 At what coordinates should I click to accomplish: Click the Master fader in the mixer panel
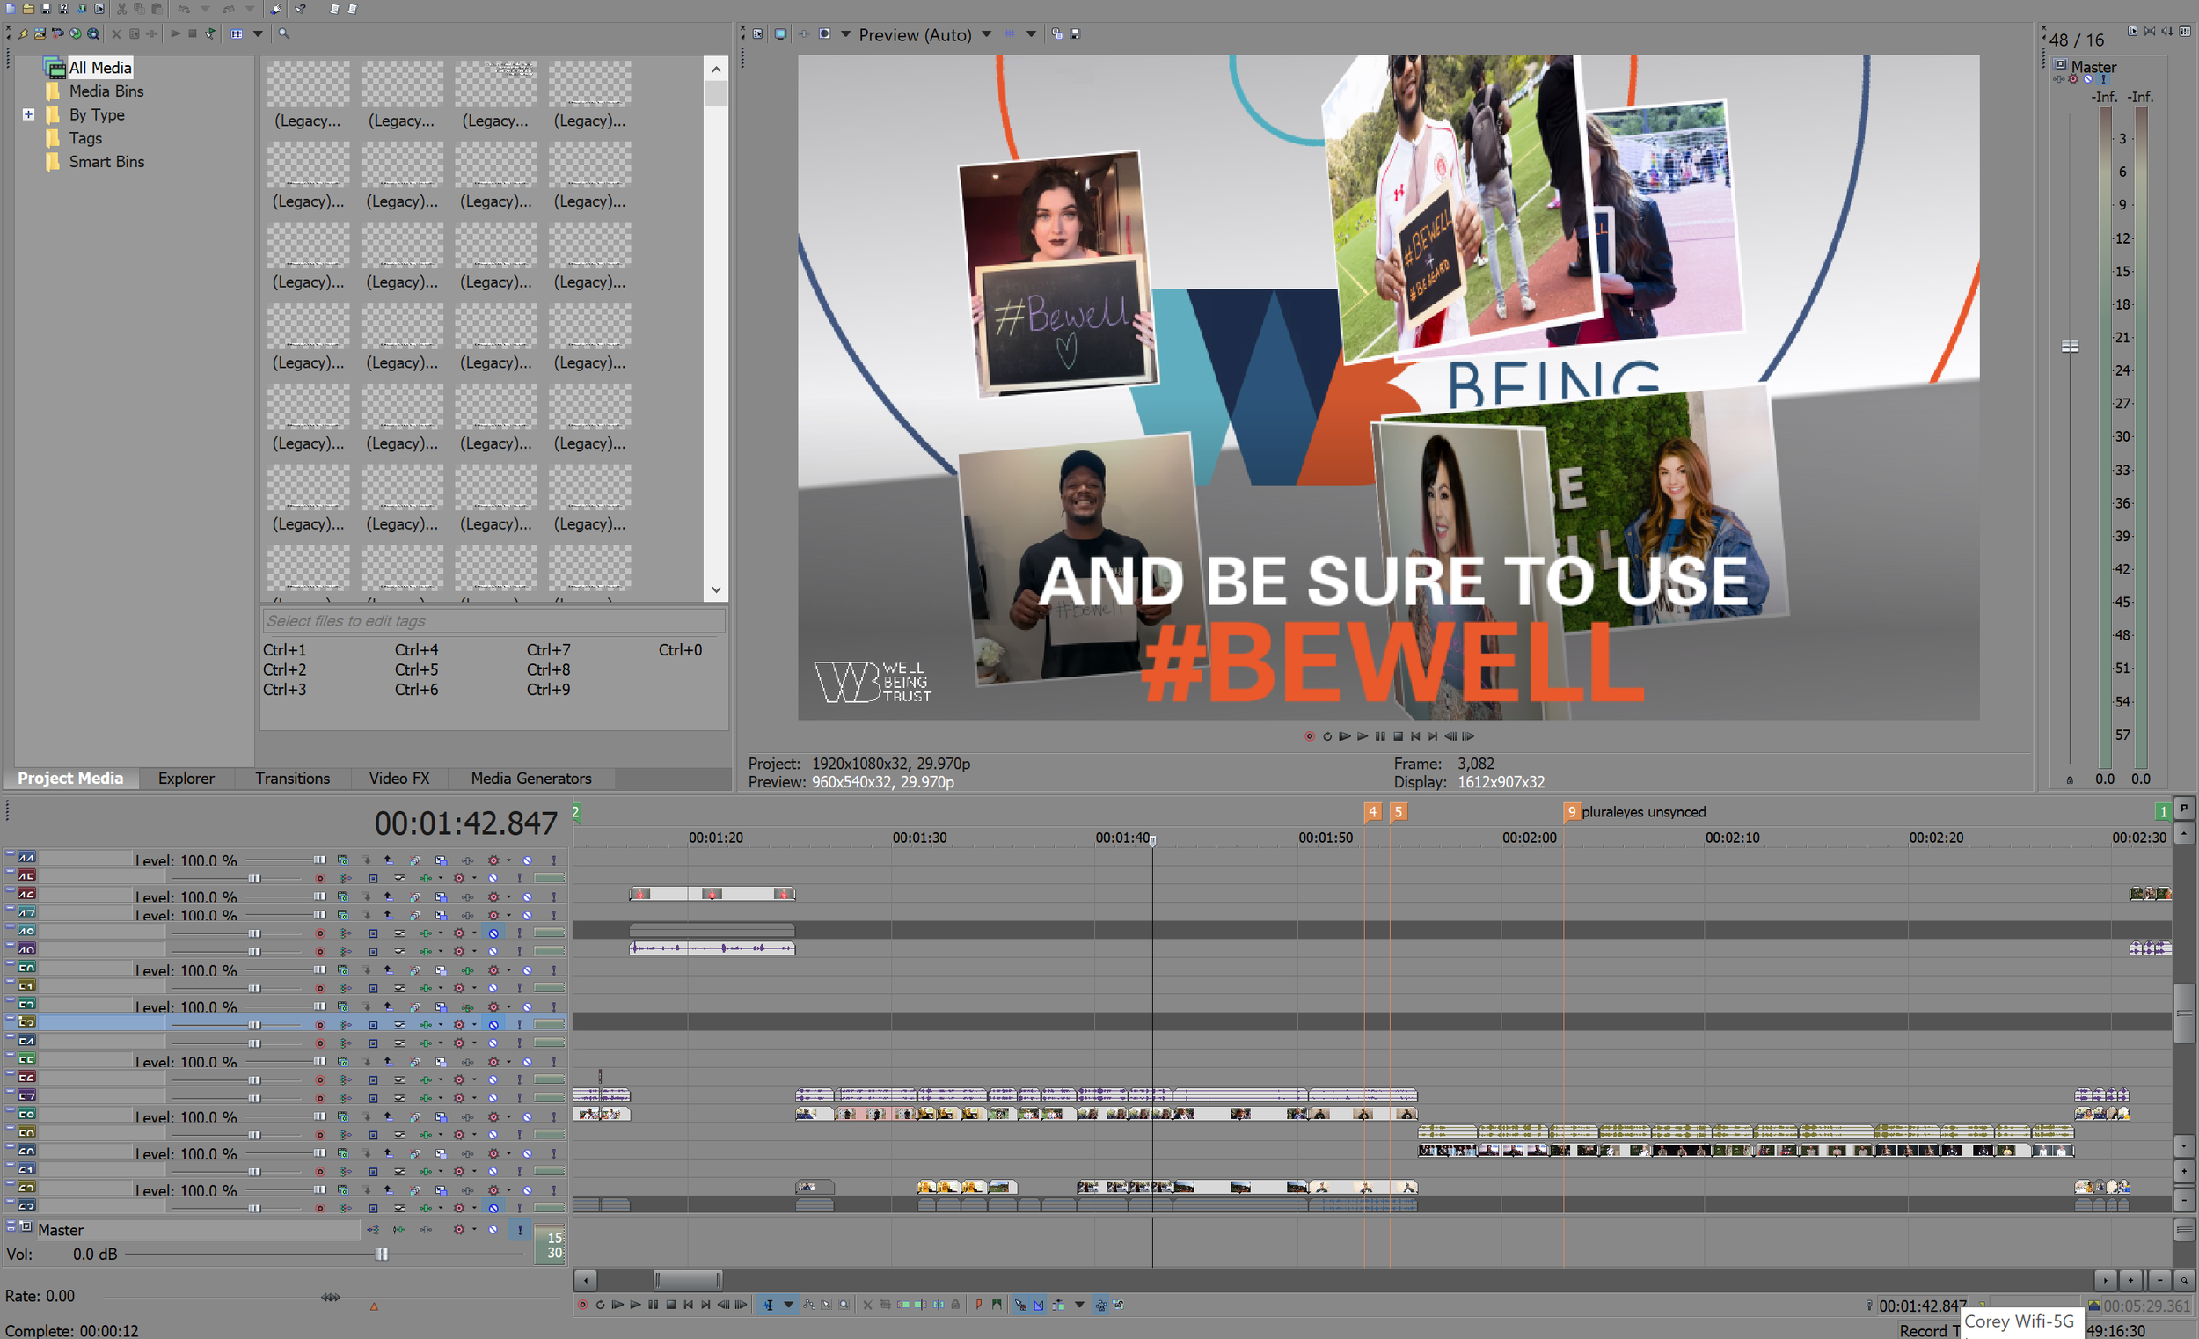tap(2070, 347)
